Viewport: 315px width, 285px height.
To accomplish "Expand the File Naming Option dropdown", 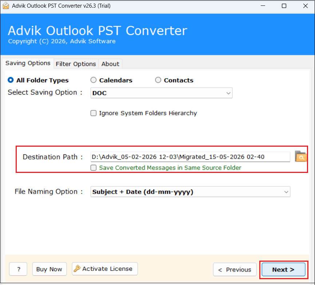I will [190, 192].
